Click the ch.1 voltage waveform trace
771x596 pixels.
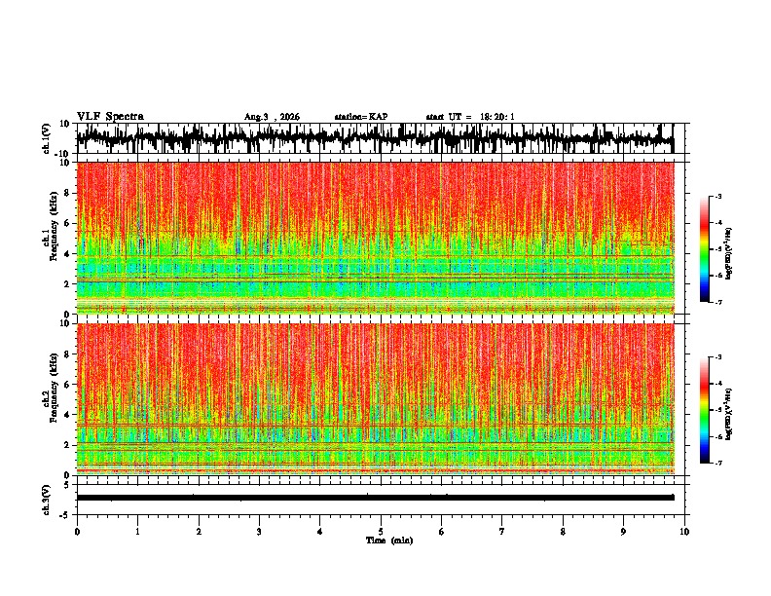click(x=375, y=138)
